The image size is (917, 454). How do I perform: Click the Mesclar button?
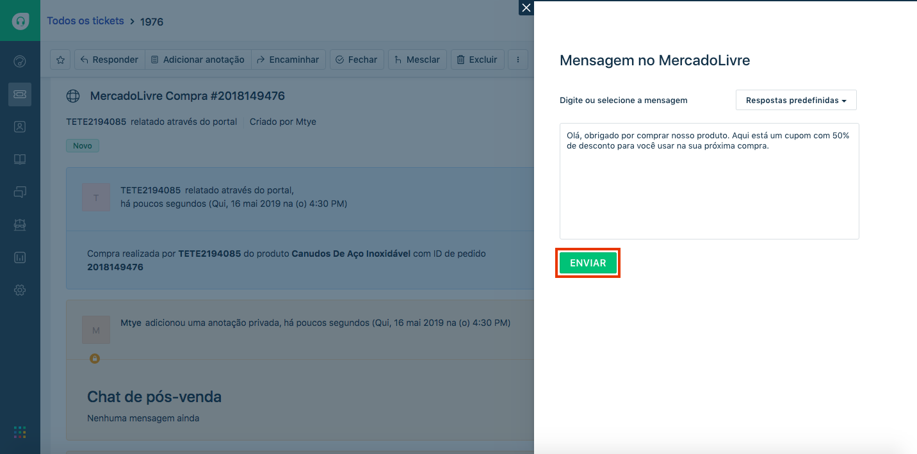(418, 60)
